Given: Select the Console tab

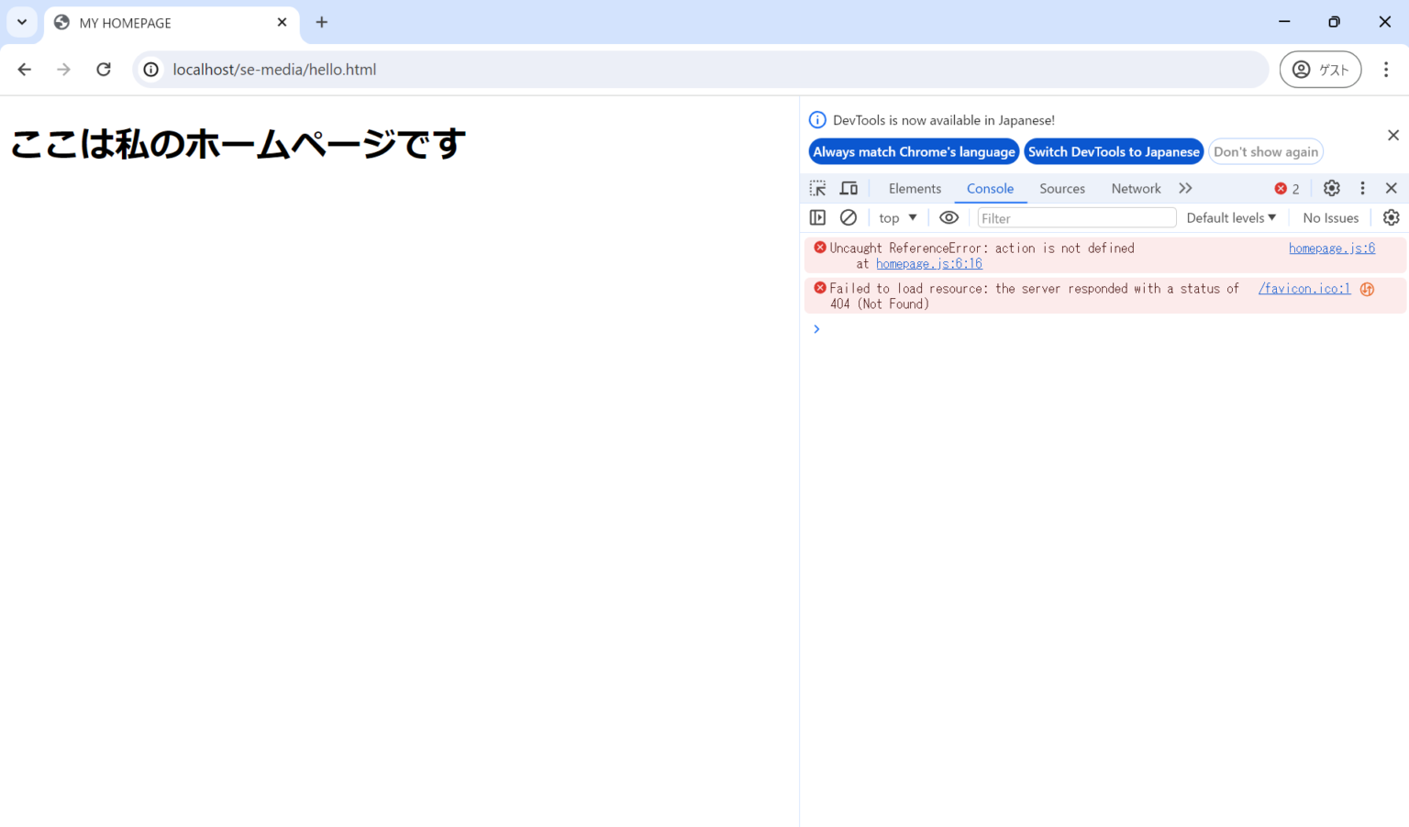Looking at the screenshot, I should [990, 188].
